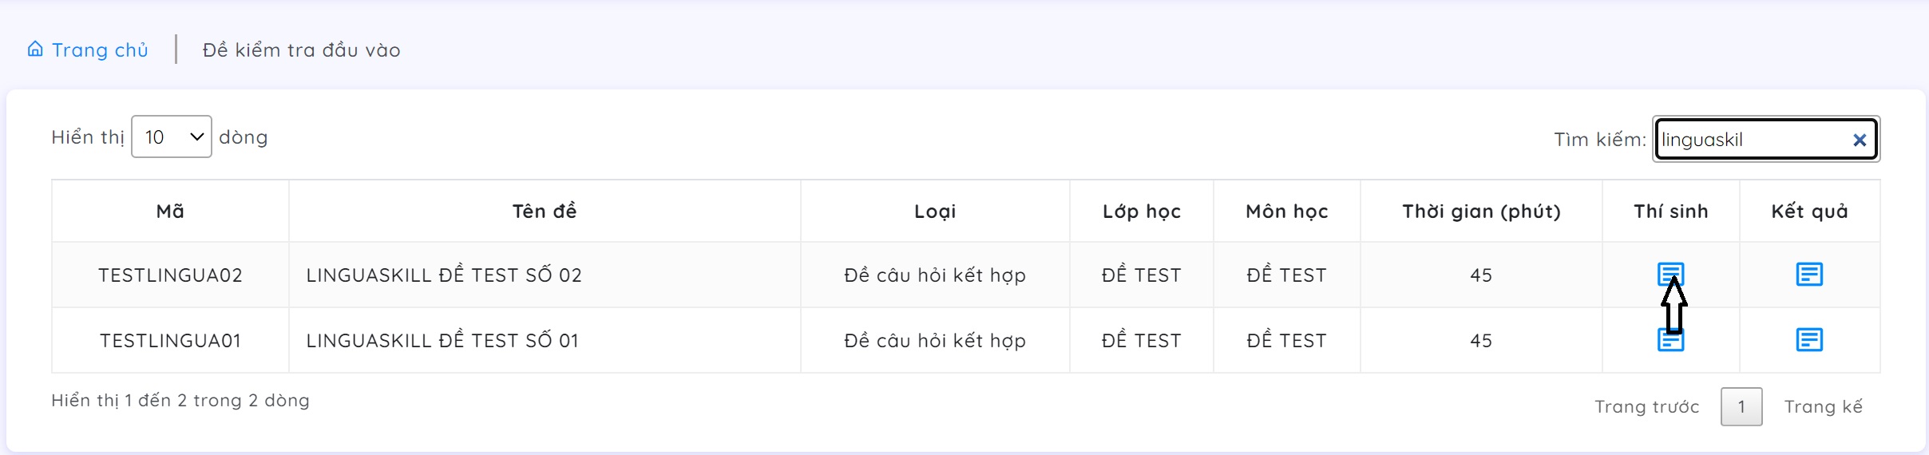
Task: Click the Đề kiểm tra đầu vào breadcrumb
Action: [302, 50]
